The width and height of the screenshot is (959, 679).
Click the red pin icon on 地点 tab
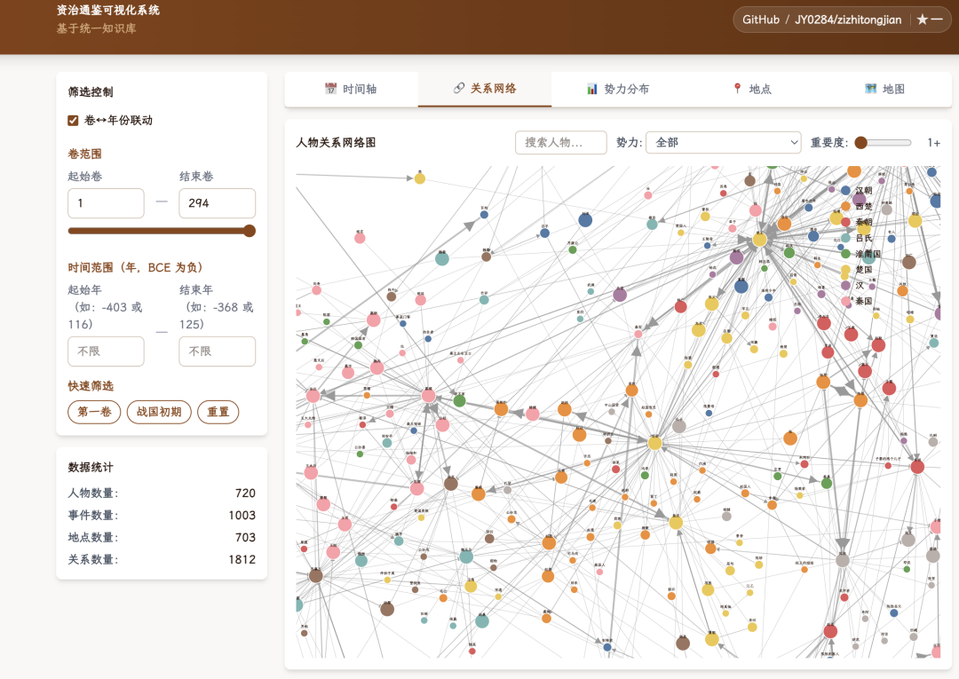738,89
